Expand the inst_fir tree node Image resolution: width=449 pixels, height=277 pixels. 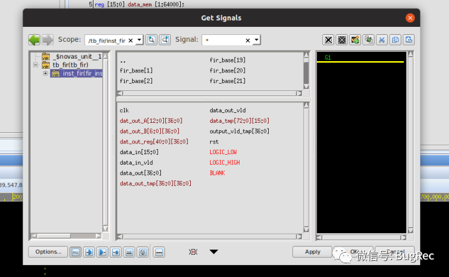click(46, 74)
